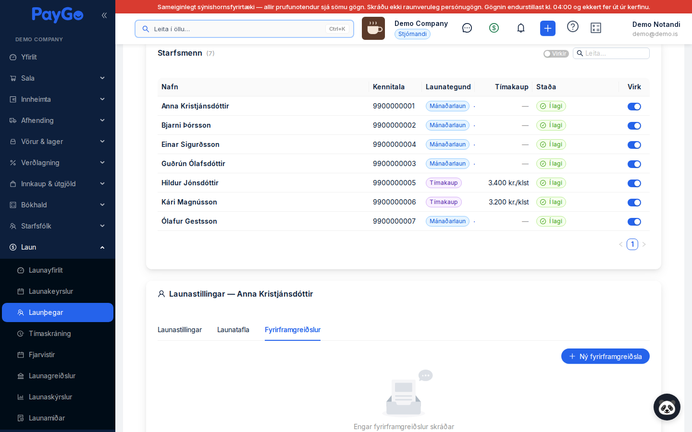Open the notifications bell
692x432 pixels.
[521, 28]
